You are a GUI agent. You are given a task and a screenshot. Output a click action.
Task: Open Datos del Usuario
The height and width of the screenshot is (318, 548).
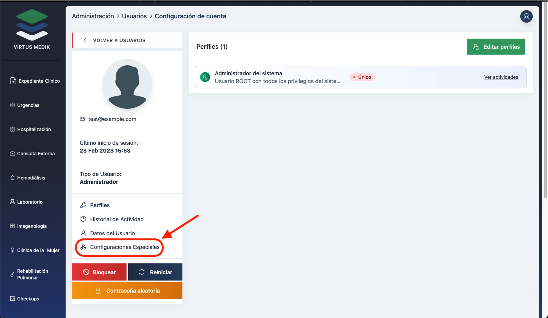(112, 233)
